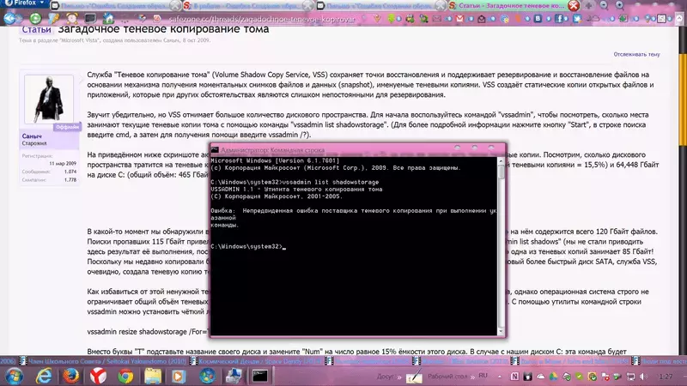This screenshot has width=687, height=386.
Task: Open OneNote tray icon
Action: coord(514,377)
